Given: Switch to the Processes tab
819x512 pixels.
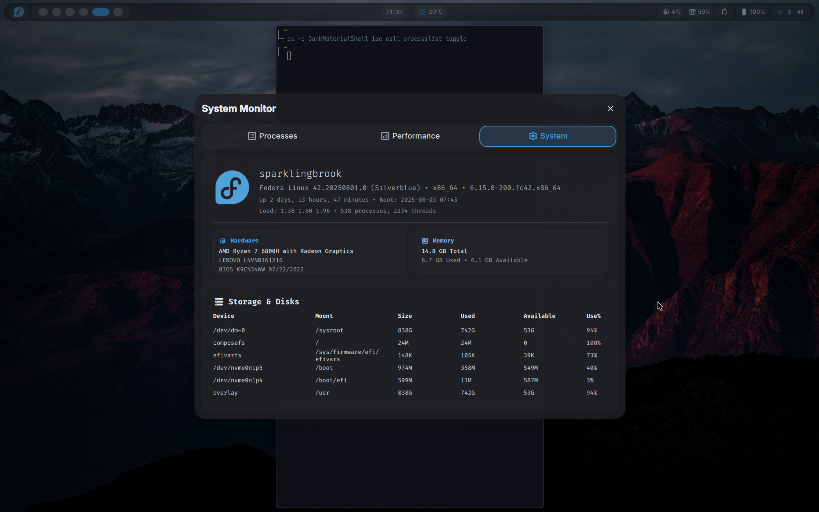Looking at the screenshot, I should pyautogui.click(x=273, y=136).
